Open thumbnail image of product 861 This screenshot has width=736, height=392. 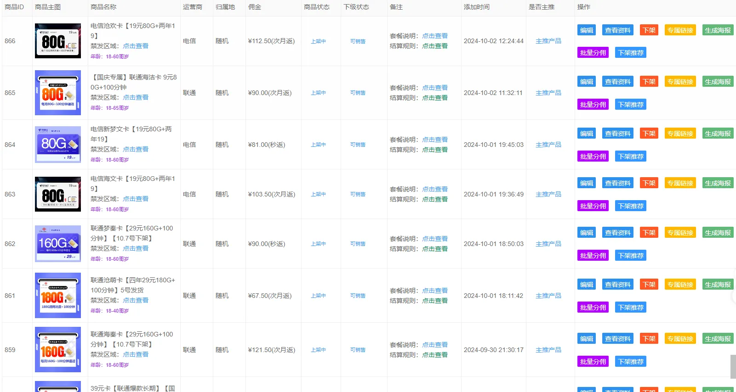58,296
